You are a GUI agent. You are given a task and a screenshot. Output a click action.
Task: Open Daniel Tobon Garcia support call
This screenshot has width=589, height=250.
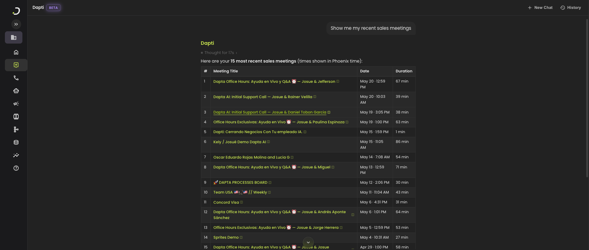pyautogui.click(x=270, y=112)
